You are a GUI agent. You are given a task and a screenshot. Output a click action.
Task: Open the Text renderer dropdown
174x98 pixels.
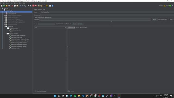pos(50,28)
